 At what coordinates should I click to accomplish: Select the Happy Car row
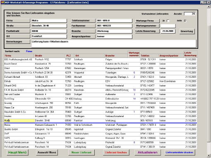pyautogui.click(x=101, y=108)
